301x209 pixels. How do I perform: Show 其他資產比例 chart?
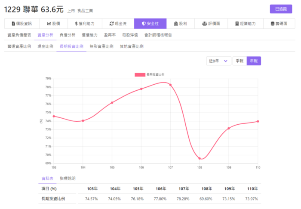132,46
